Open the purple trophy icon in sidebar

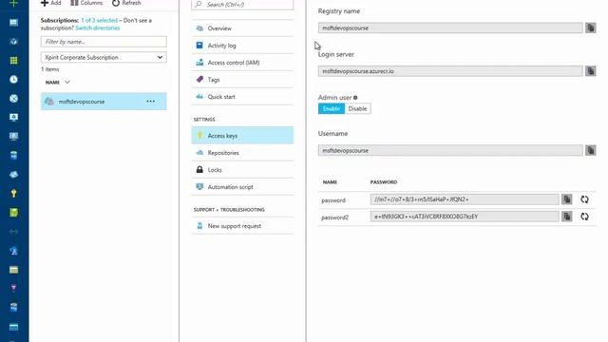point(13,288)
